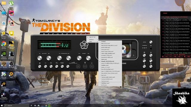Select track 5 Pitbull Don't Stop The Party

176,23
